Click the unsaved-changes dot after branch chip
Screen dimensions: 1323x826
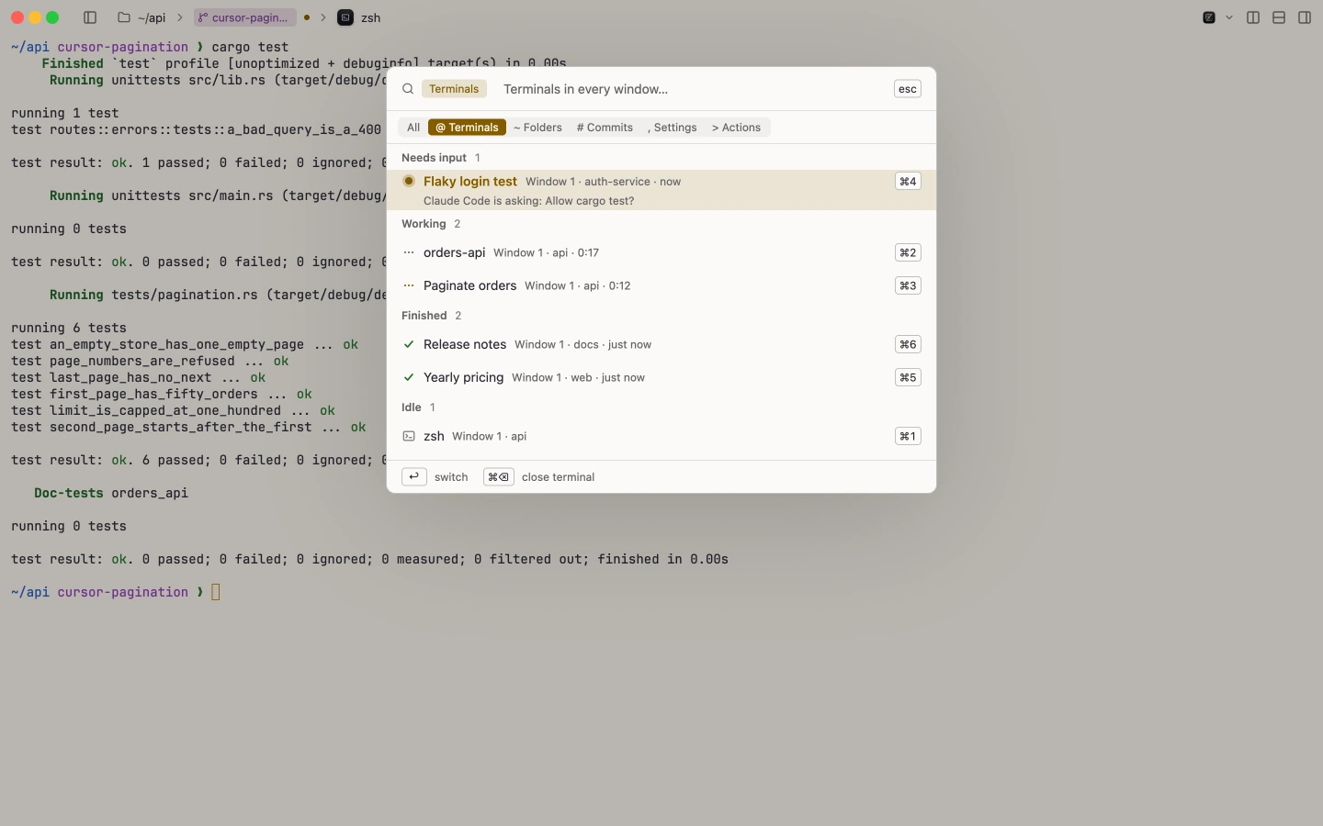click(x=307, y=17)
